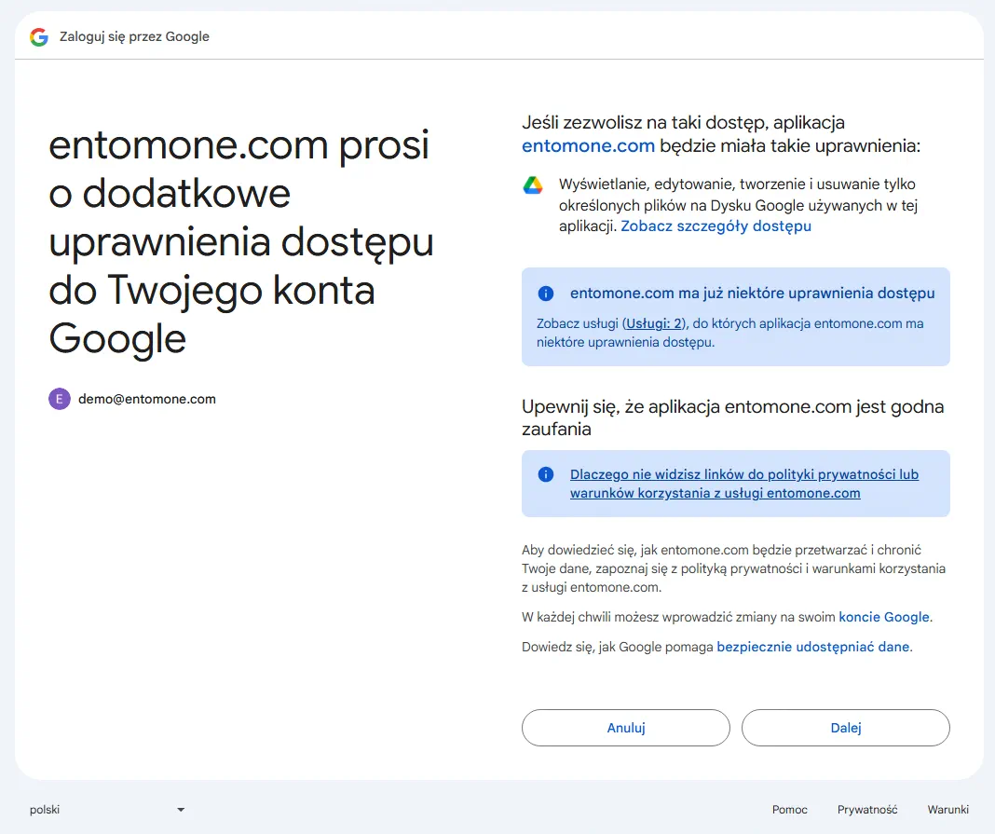Viewport: 995px width, 834px height.
Task: Click the info icon beside existing permissions notice
Action: [546, 294]
